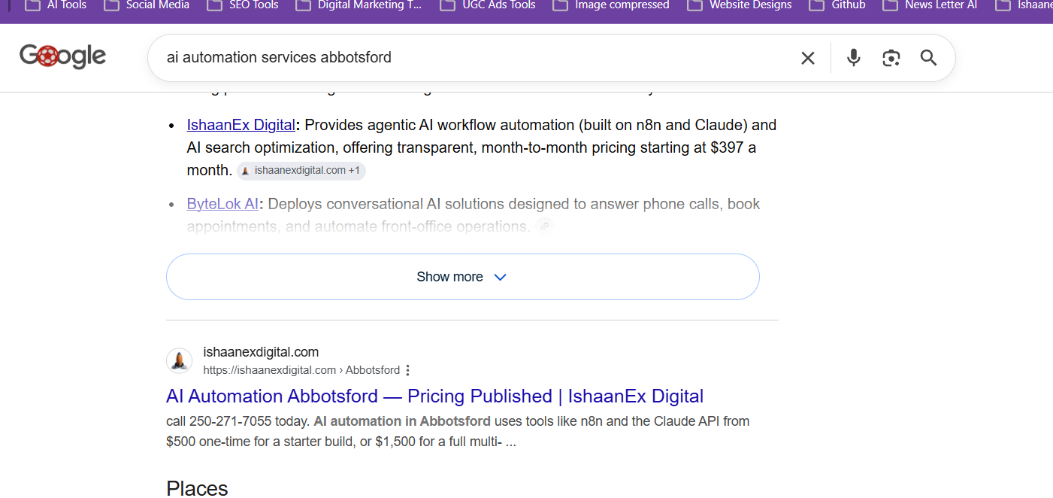Search by image with Lens icon
This screenshot has width=1053, height=498.
click(x=891, y=58)
